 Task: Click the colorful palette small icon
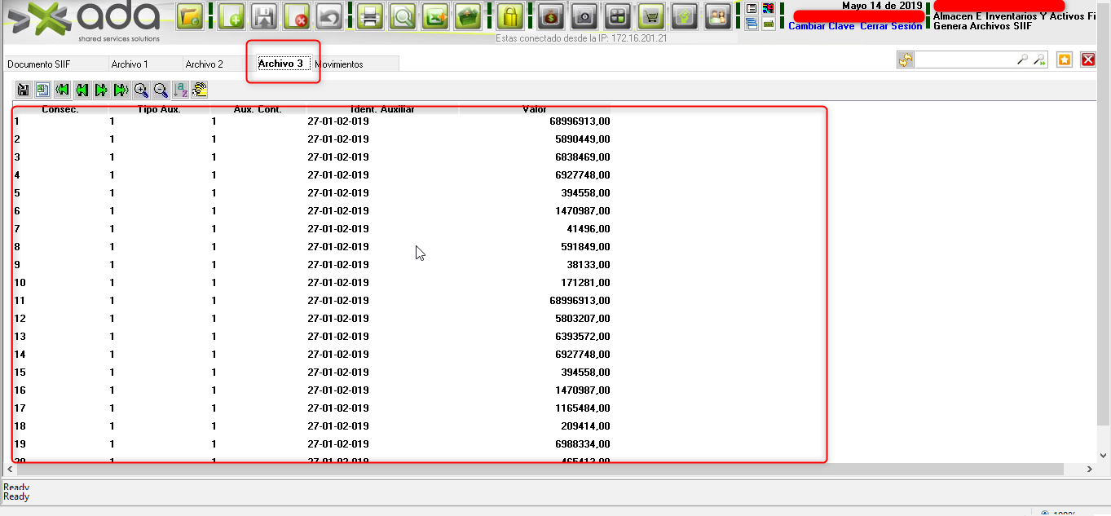pyautogui.click(x=768, y=8)
